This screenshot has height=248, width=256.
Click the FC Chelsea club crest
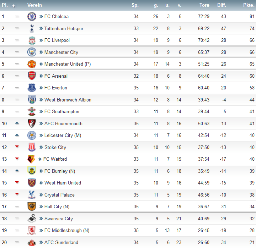pos(32,16)
